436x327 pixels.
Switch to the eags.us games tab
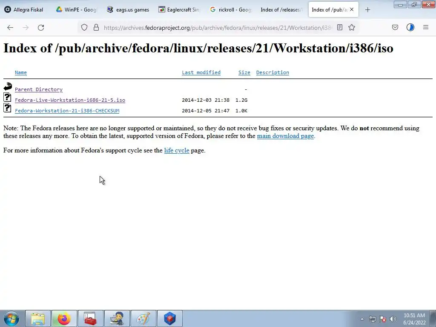pos(128,10)
